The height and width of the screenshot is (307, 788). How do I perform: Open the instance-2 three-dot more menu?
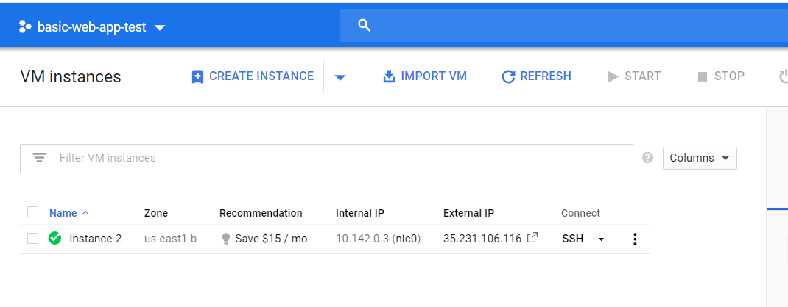coord(635,239)
